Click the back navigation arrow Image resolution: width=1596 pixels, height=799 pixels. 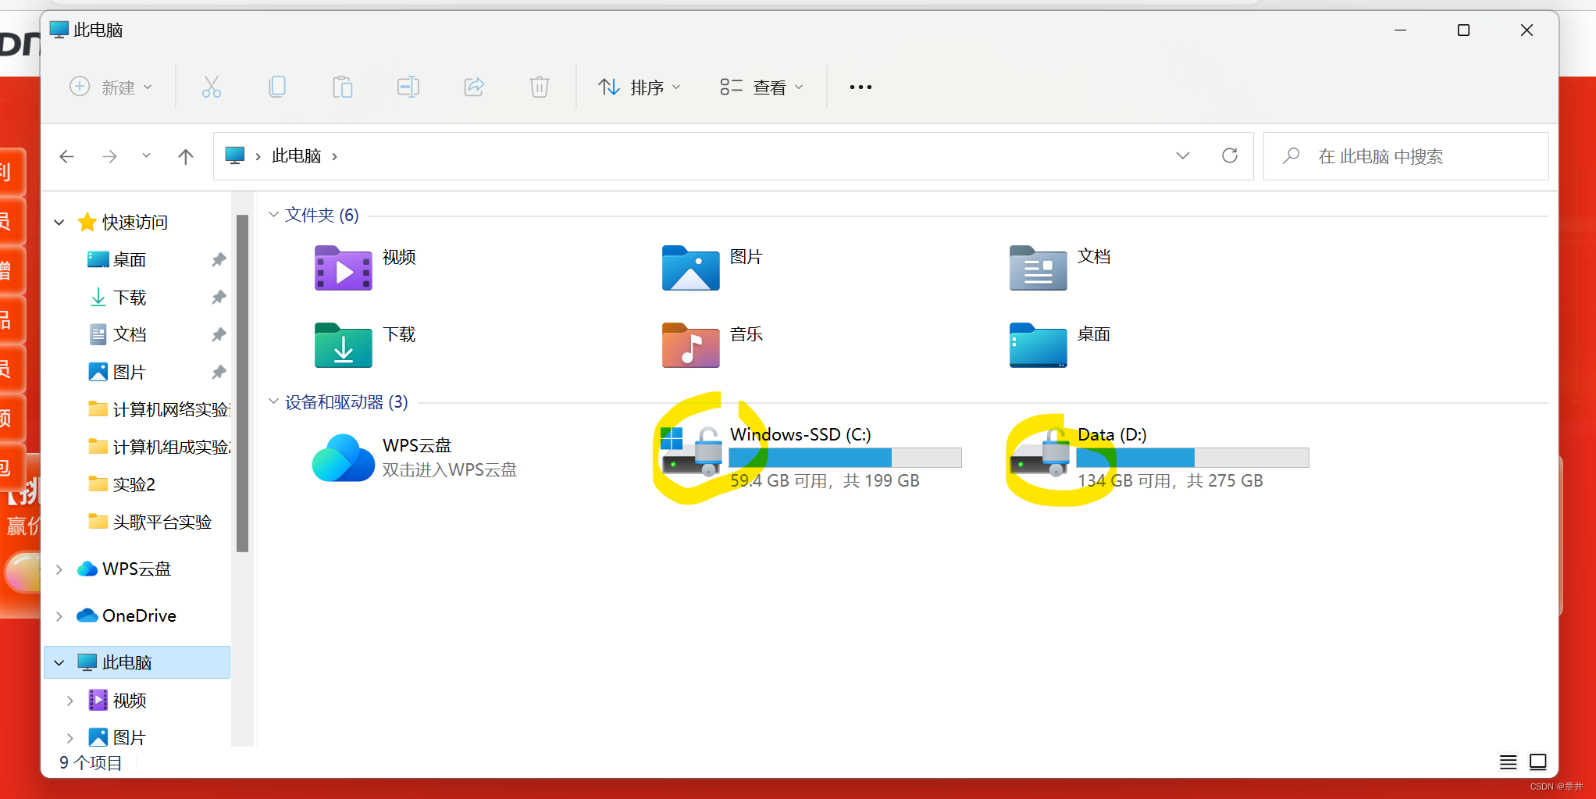(x=66, y=155)
